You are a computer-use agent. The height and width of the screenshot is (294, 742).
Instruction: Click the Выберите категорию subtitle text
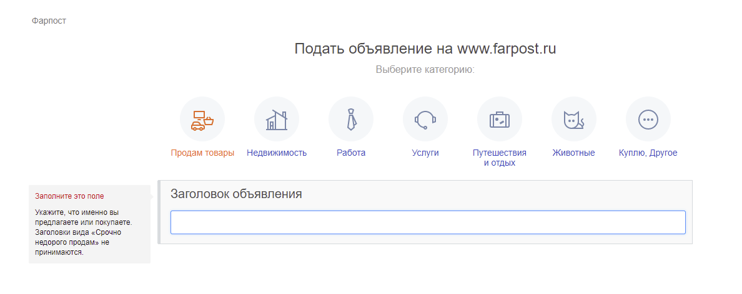click(x=425, y=69)
